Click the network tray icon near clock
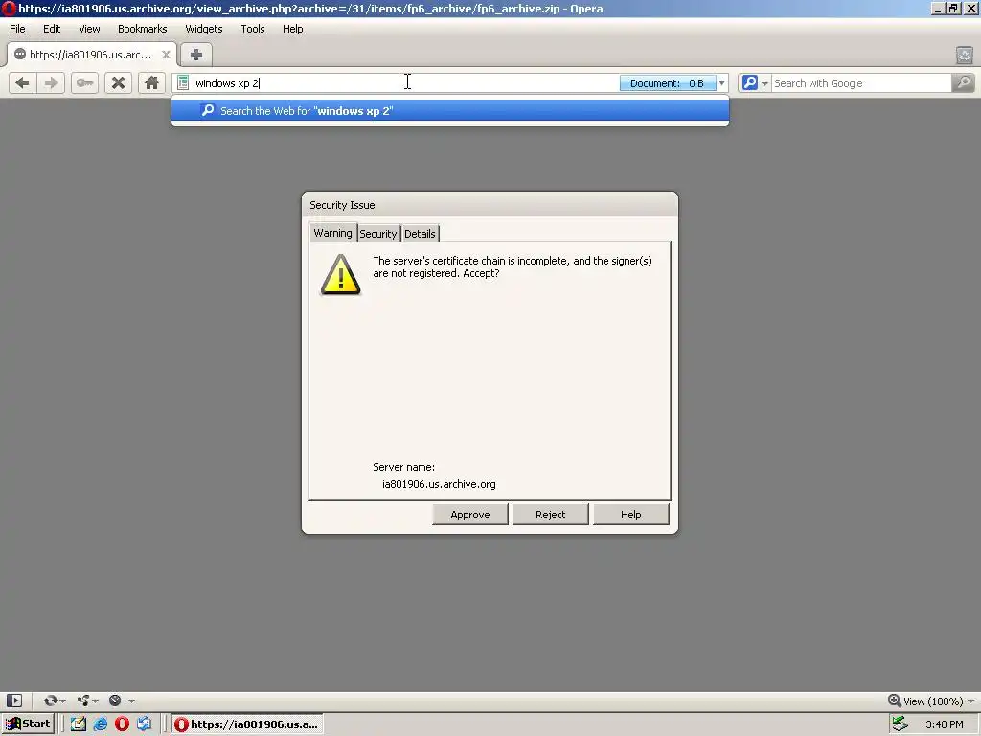This screenshot has width=981, height=736. (901, 724)
